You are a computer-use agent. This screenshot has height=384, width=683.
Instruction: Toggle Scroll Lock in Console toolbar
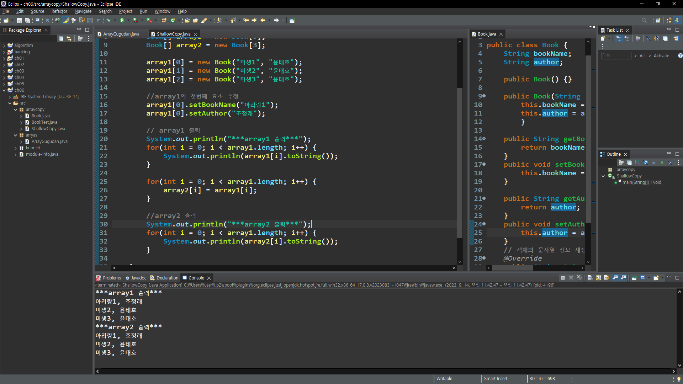[598, 278]
